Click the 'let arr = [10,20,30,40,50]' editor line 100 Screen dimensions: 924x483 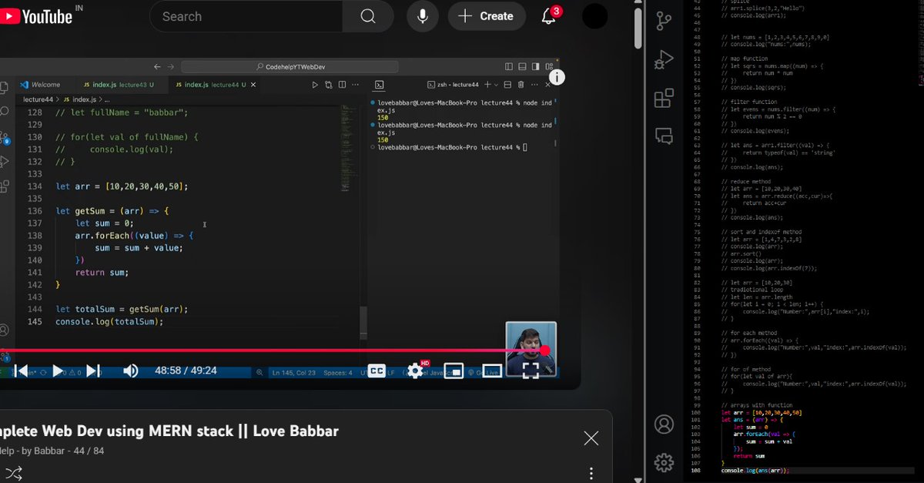762,413
